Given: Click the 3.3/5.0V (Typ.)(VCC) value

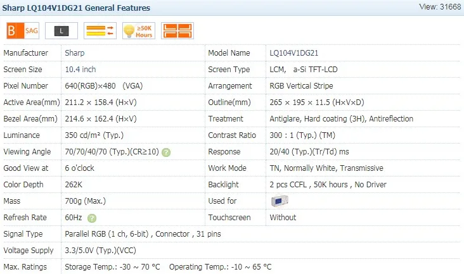Looking at the screenshot, I should (x=100, y=251).
